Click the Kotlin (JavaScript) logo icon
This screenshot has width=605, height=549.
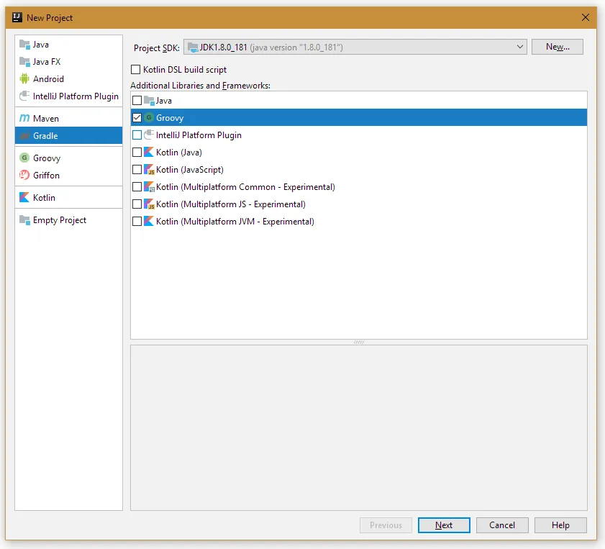pyautogui.click(x=149, y=169)
